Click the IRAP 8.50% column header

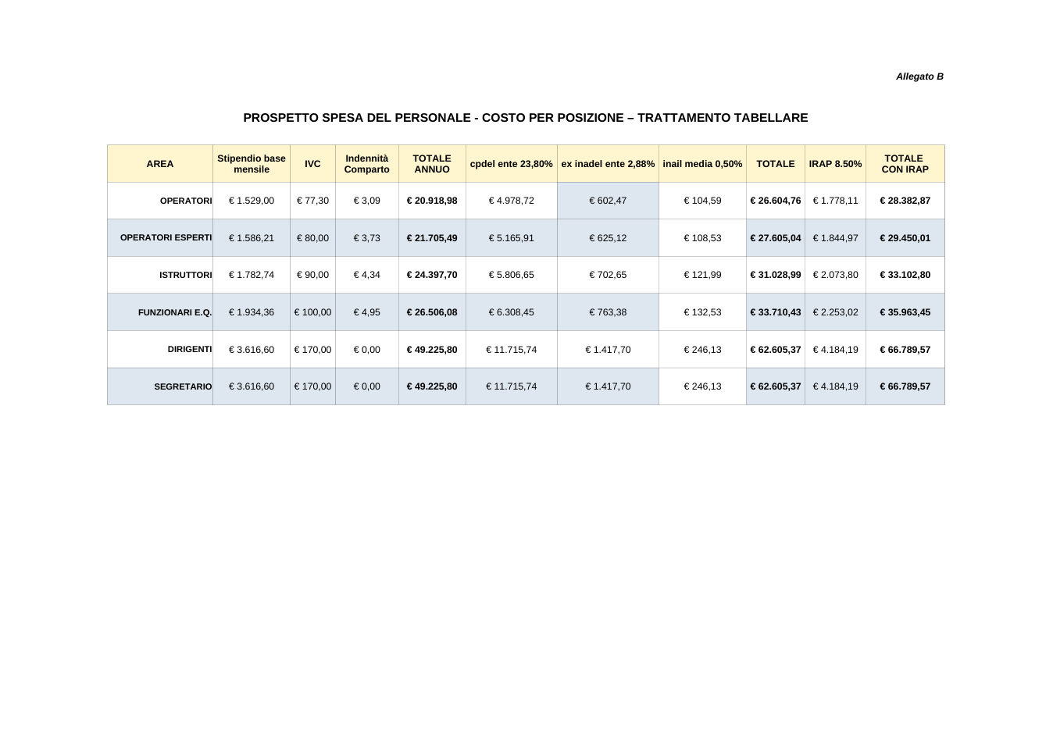point(835,164)
